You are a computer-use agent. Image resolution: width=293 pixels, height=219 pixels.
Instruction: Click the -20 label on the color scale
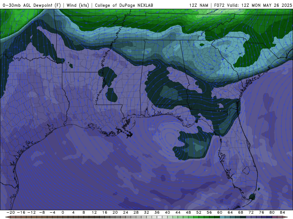point(11,212)
